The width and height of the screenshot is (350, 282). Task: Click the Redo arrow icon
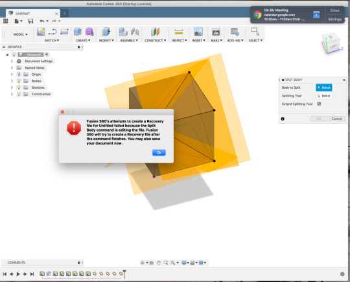tap(54, 21)
